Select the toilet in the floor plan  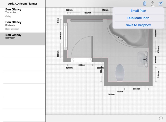(120, 73)
